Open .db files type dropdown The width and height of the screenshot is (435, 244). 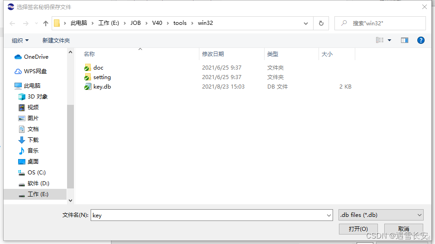coord(381,215)
